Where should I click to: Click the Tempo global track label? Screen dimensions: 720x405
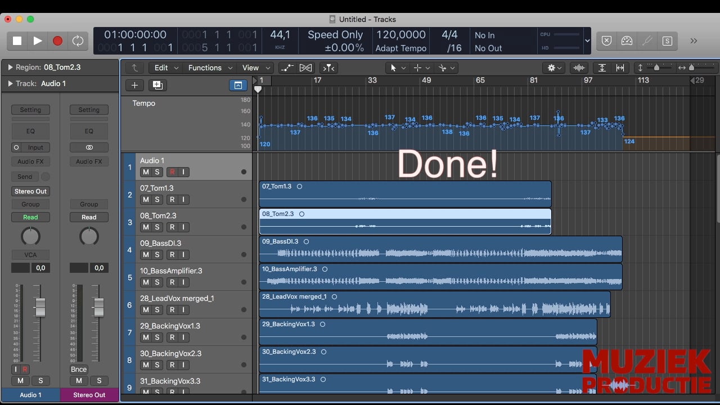(144, 103)
